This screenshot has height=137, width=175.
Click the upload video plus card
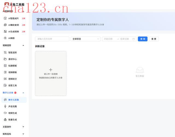pos(51,73)
